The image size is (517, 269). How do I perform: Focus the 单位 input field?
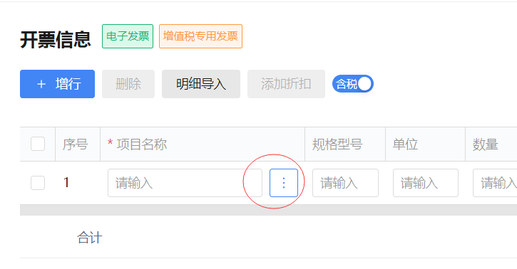click(x=425, y=183)
